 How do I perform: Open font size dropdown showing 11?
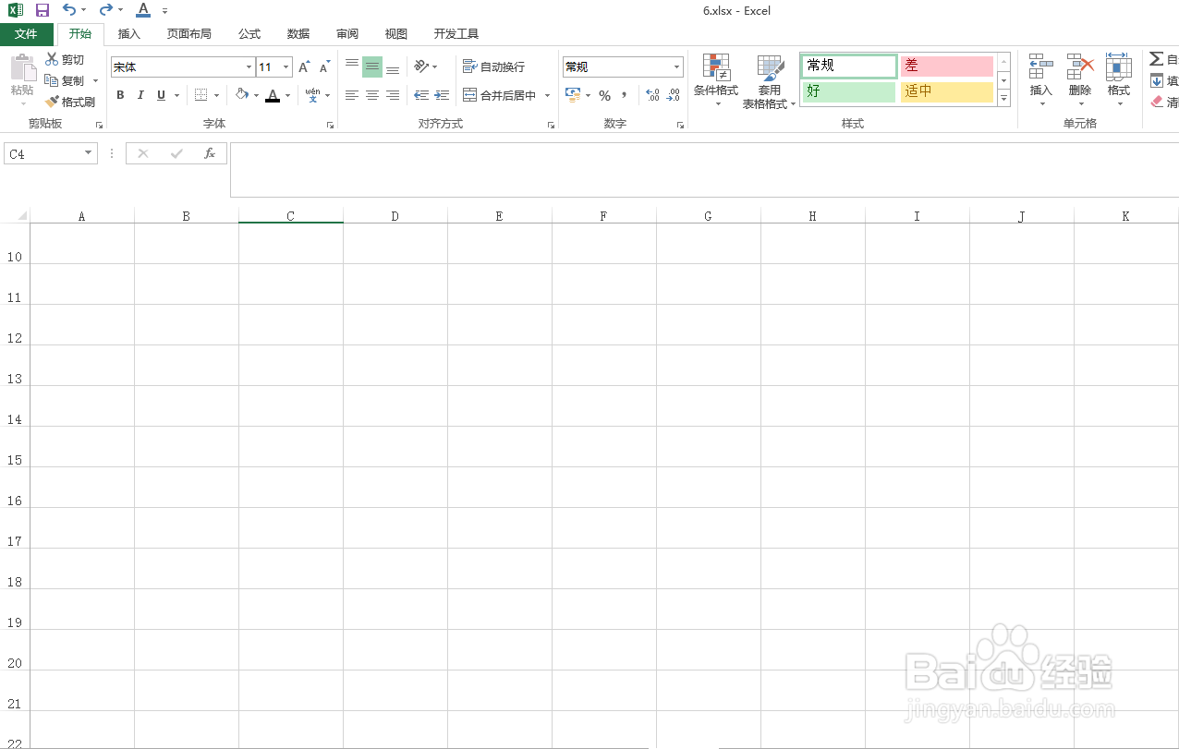(x=286, y=66)
